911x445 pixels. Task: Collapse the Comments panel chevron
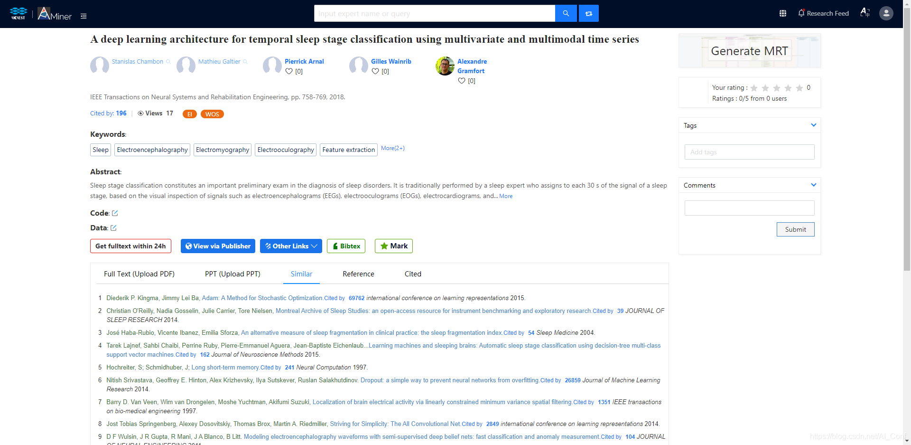coord(814,185)
